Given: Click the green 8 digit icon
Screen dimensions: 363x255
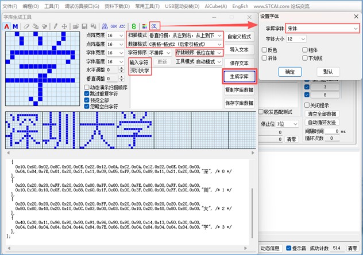Looking at the screenshot, I should pos(133,26).
